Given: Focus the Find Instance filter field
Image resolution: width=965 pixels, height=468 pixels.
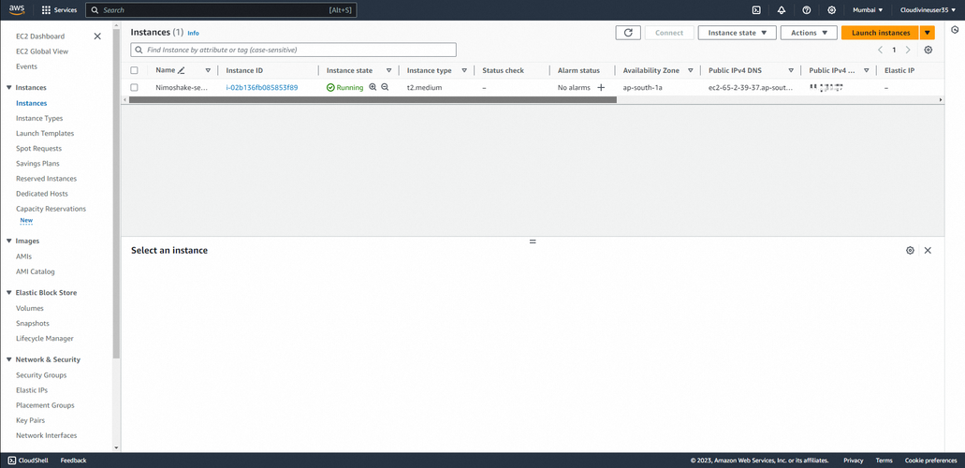Looking at the screenshot, I should (294, 50).
